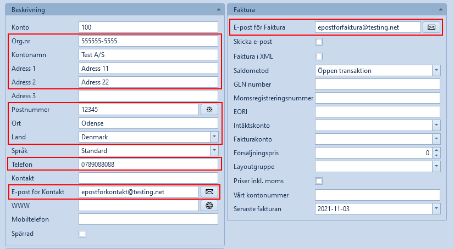Viewport: 454px width, 249px height.
Task: Click the globe icon beside WWW field
Action: pos(209,205)
